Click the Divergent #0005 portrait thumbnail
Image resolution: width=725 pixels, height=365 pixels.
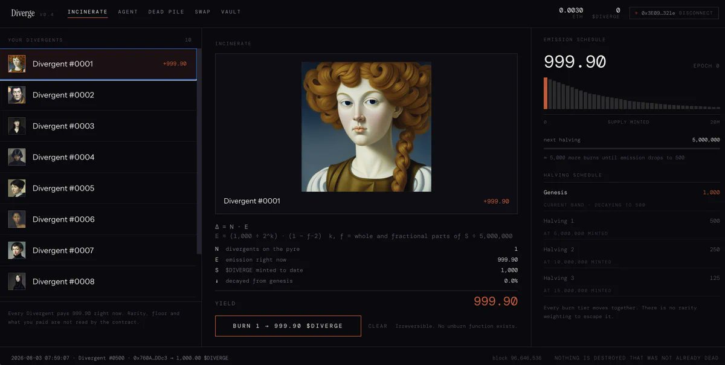click(x=17, y=188)
